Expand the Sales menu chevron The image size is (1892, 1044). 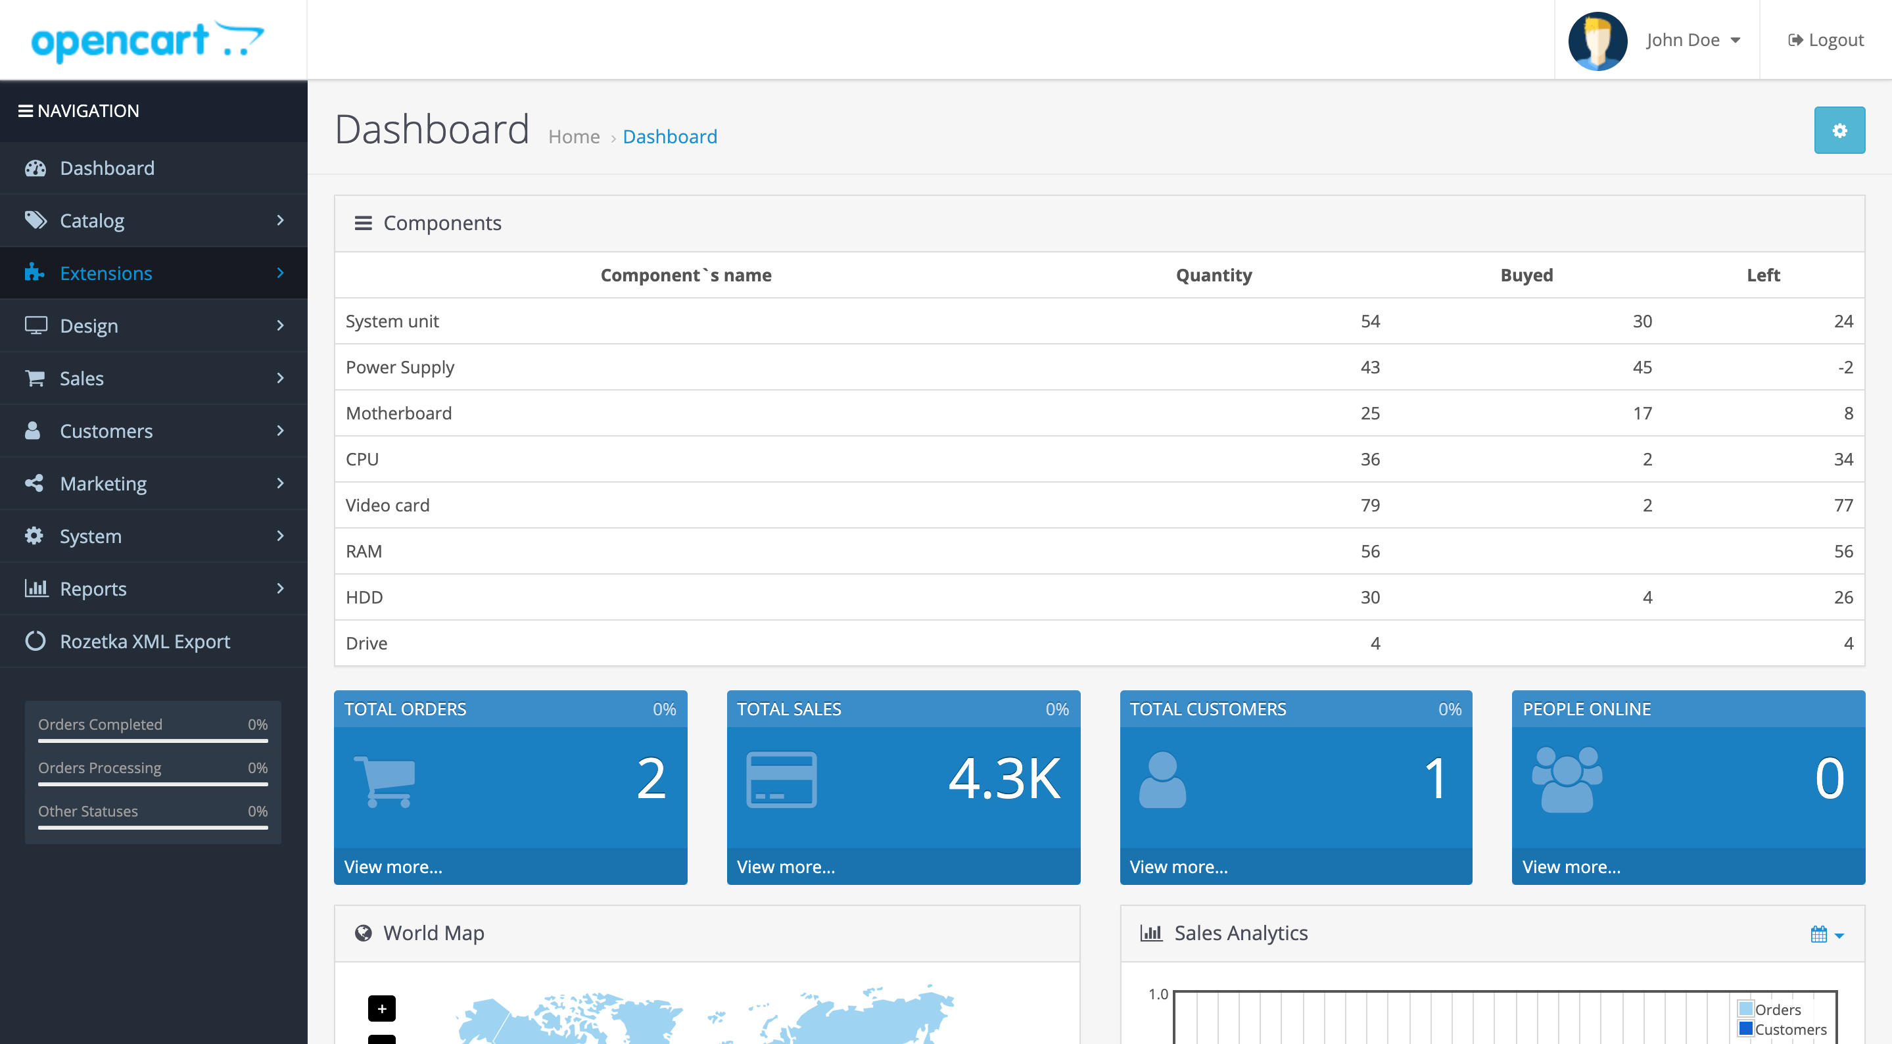pyautogui.click(x=280, y=379)
